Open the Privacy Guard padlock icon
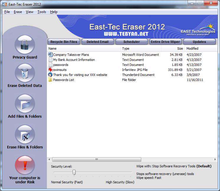 (x=25, y=45)
